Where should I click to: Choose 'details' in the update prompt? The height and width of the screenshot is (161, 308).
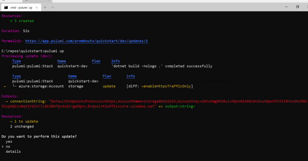click(x=13, y=151)
